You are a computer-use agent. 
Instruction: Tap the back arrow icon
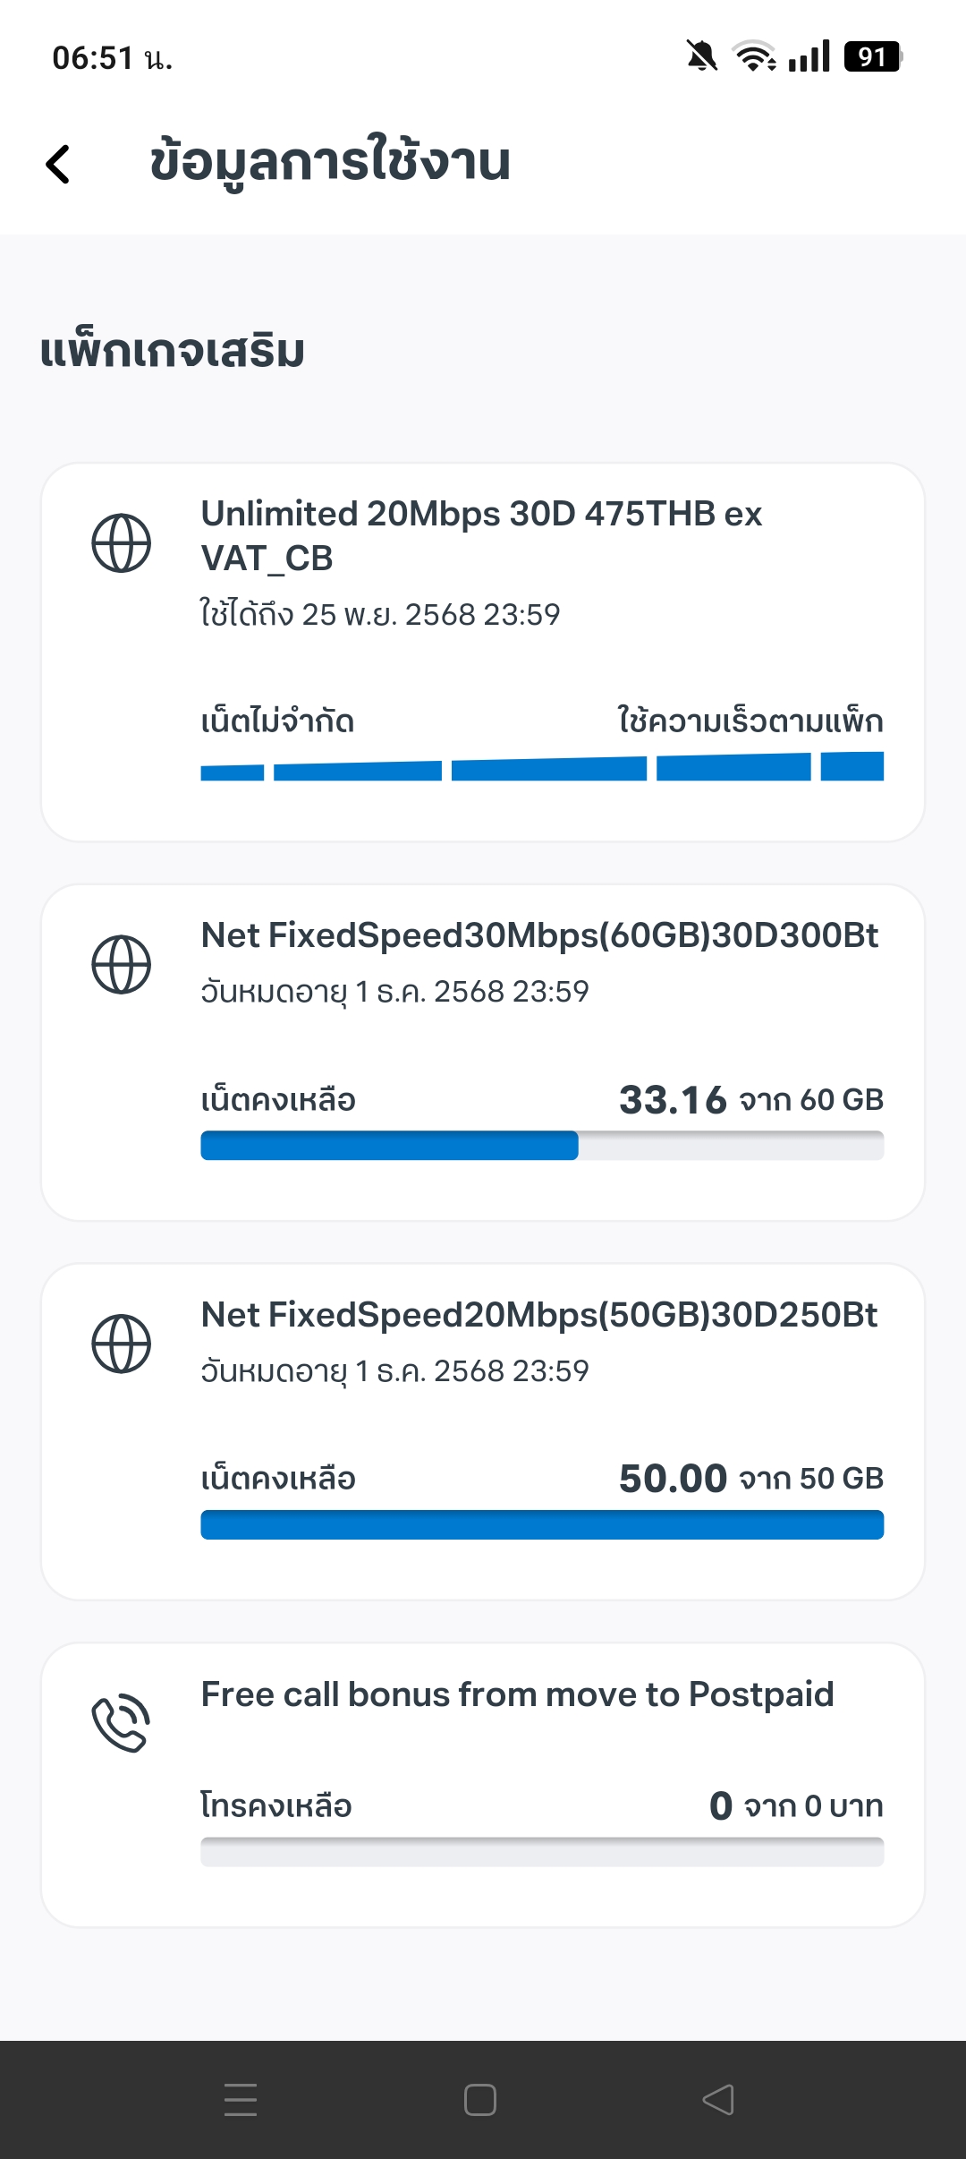point(58,164)
